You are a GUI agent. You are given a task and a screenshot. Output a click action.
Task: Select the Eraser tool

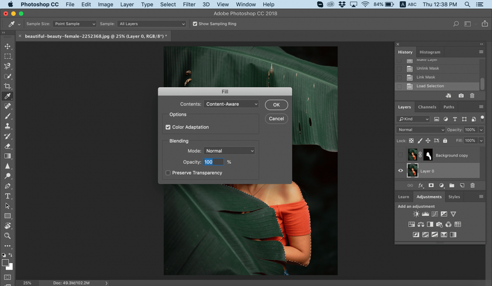click(x=8, y=146)
